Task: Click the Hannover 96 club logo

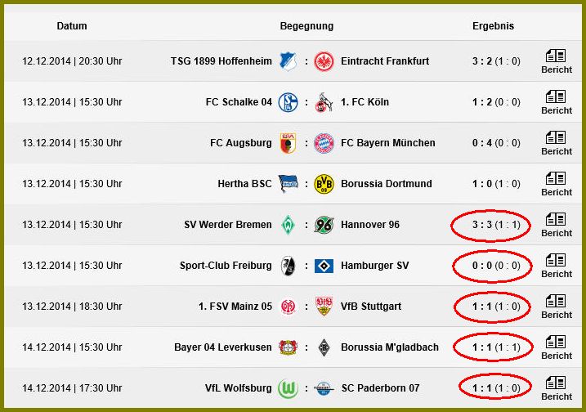Action: [x=324, y=225]
